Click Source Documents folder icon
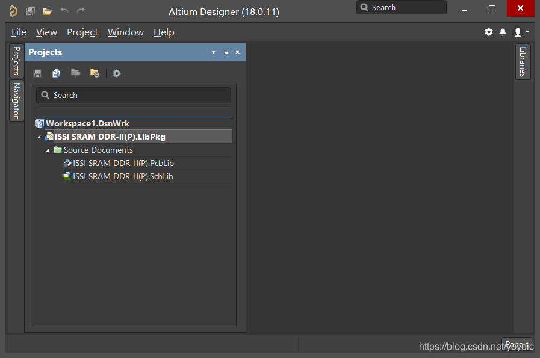The width and height of the screenshot is (540, 358). click(58, 150)
